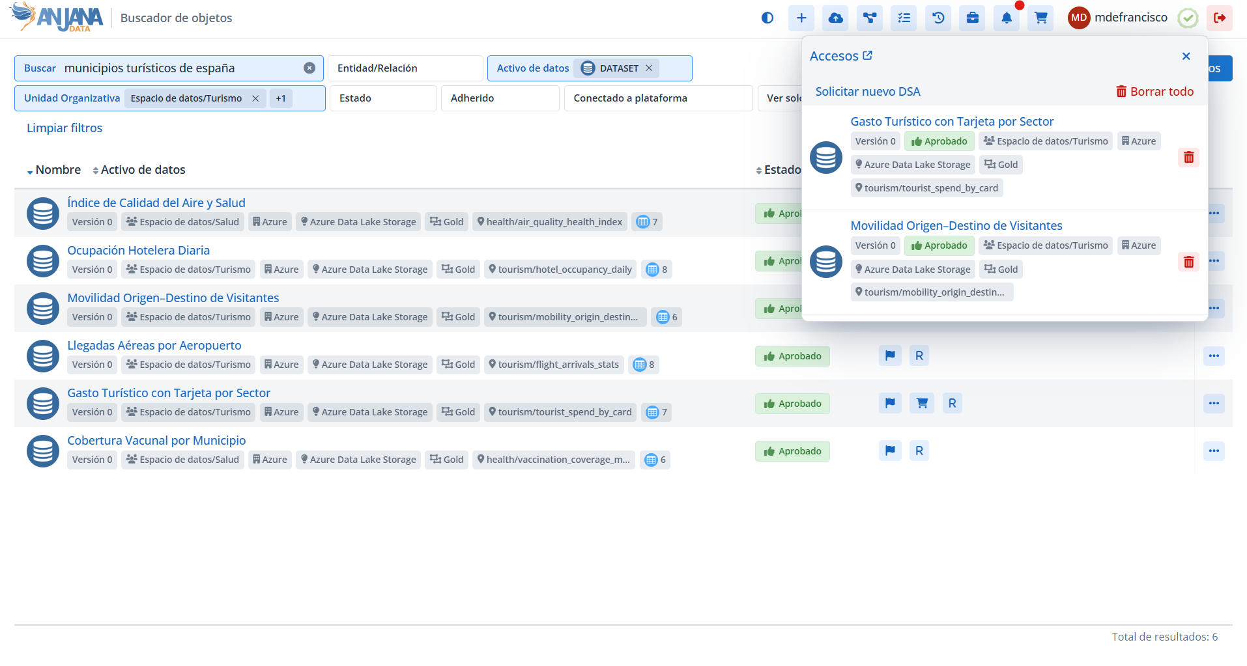Click the red logout icon
The height and width of the screenshot is (666, 1247).
(1219, 18)
